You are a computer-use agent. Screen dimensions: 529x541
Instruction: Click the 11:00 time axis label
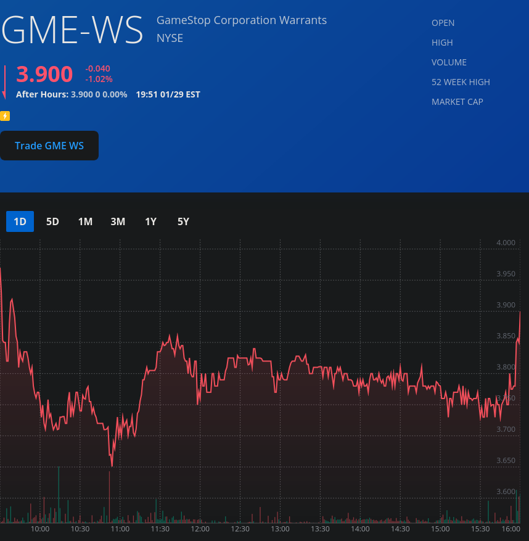tap(120, 529)
